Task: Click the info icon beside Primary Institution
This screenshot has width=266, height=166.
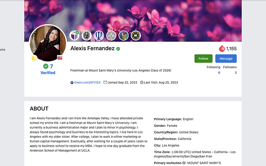Action: [184, 163]
